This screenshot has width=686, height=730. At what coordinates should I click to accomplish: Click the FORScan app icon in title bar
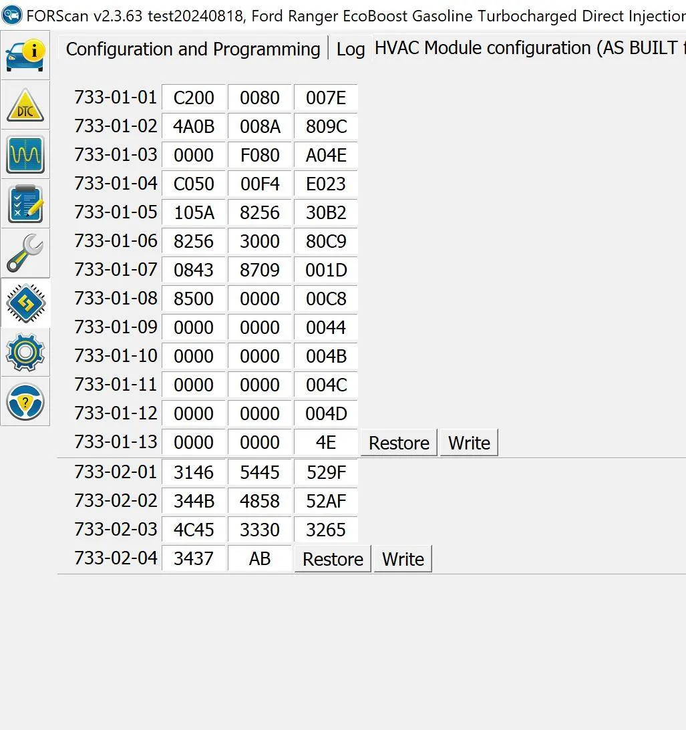[x=11, y=15]
